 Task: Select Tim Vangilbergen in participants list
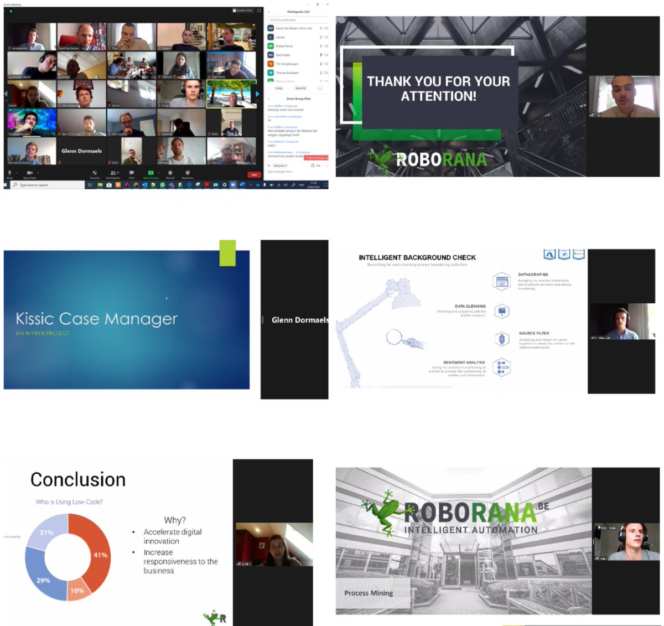click(298, 64)
